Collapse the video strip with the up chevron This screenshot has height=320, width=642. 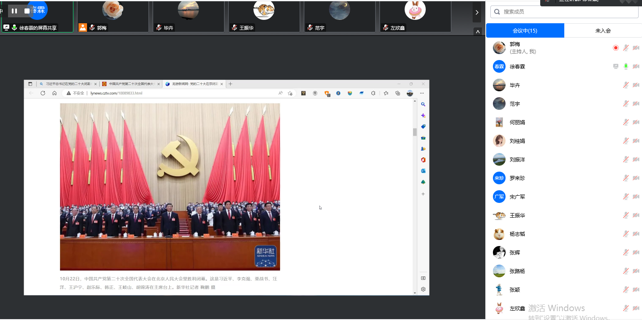(x=477, y=31)
